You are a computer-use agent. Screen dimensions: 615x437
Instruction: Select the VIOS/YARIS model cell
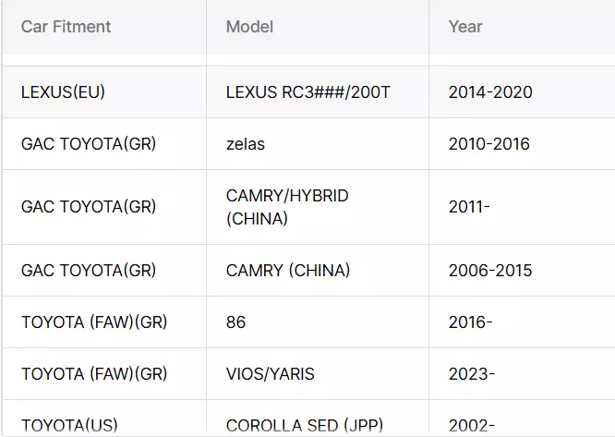tap(318, 374)
